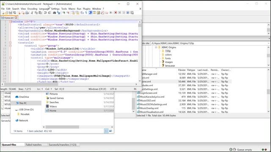Viewport: 271px width, 152px height.
Task: Select images folder in remote tree
Action: pyautogui.click(x=169, y=62)
